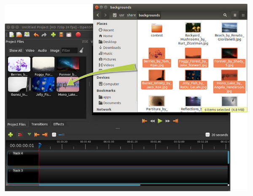The width and height of the screenshot is (253, 196).
Task: Open Desktop in Places sidebar
Action: point(108,42)
